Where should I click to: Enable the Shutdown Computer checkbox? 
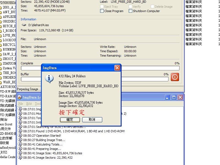point(130,11)
